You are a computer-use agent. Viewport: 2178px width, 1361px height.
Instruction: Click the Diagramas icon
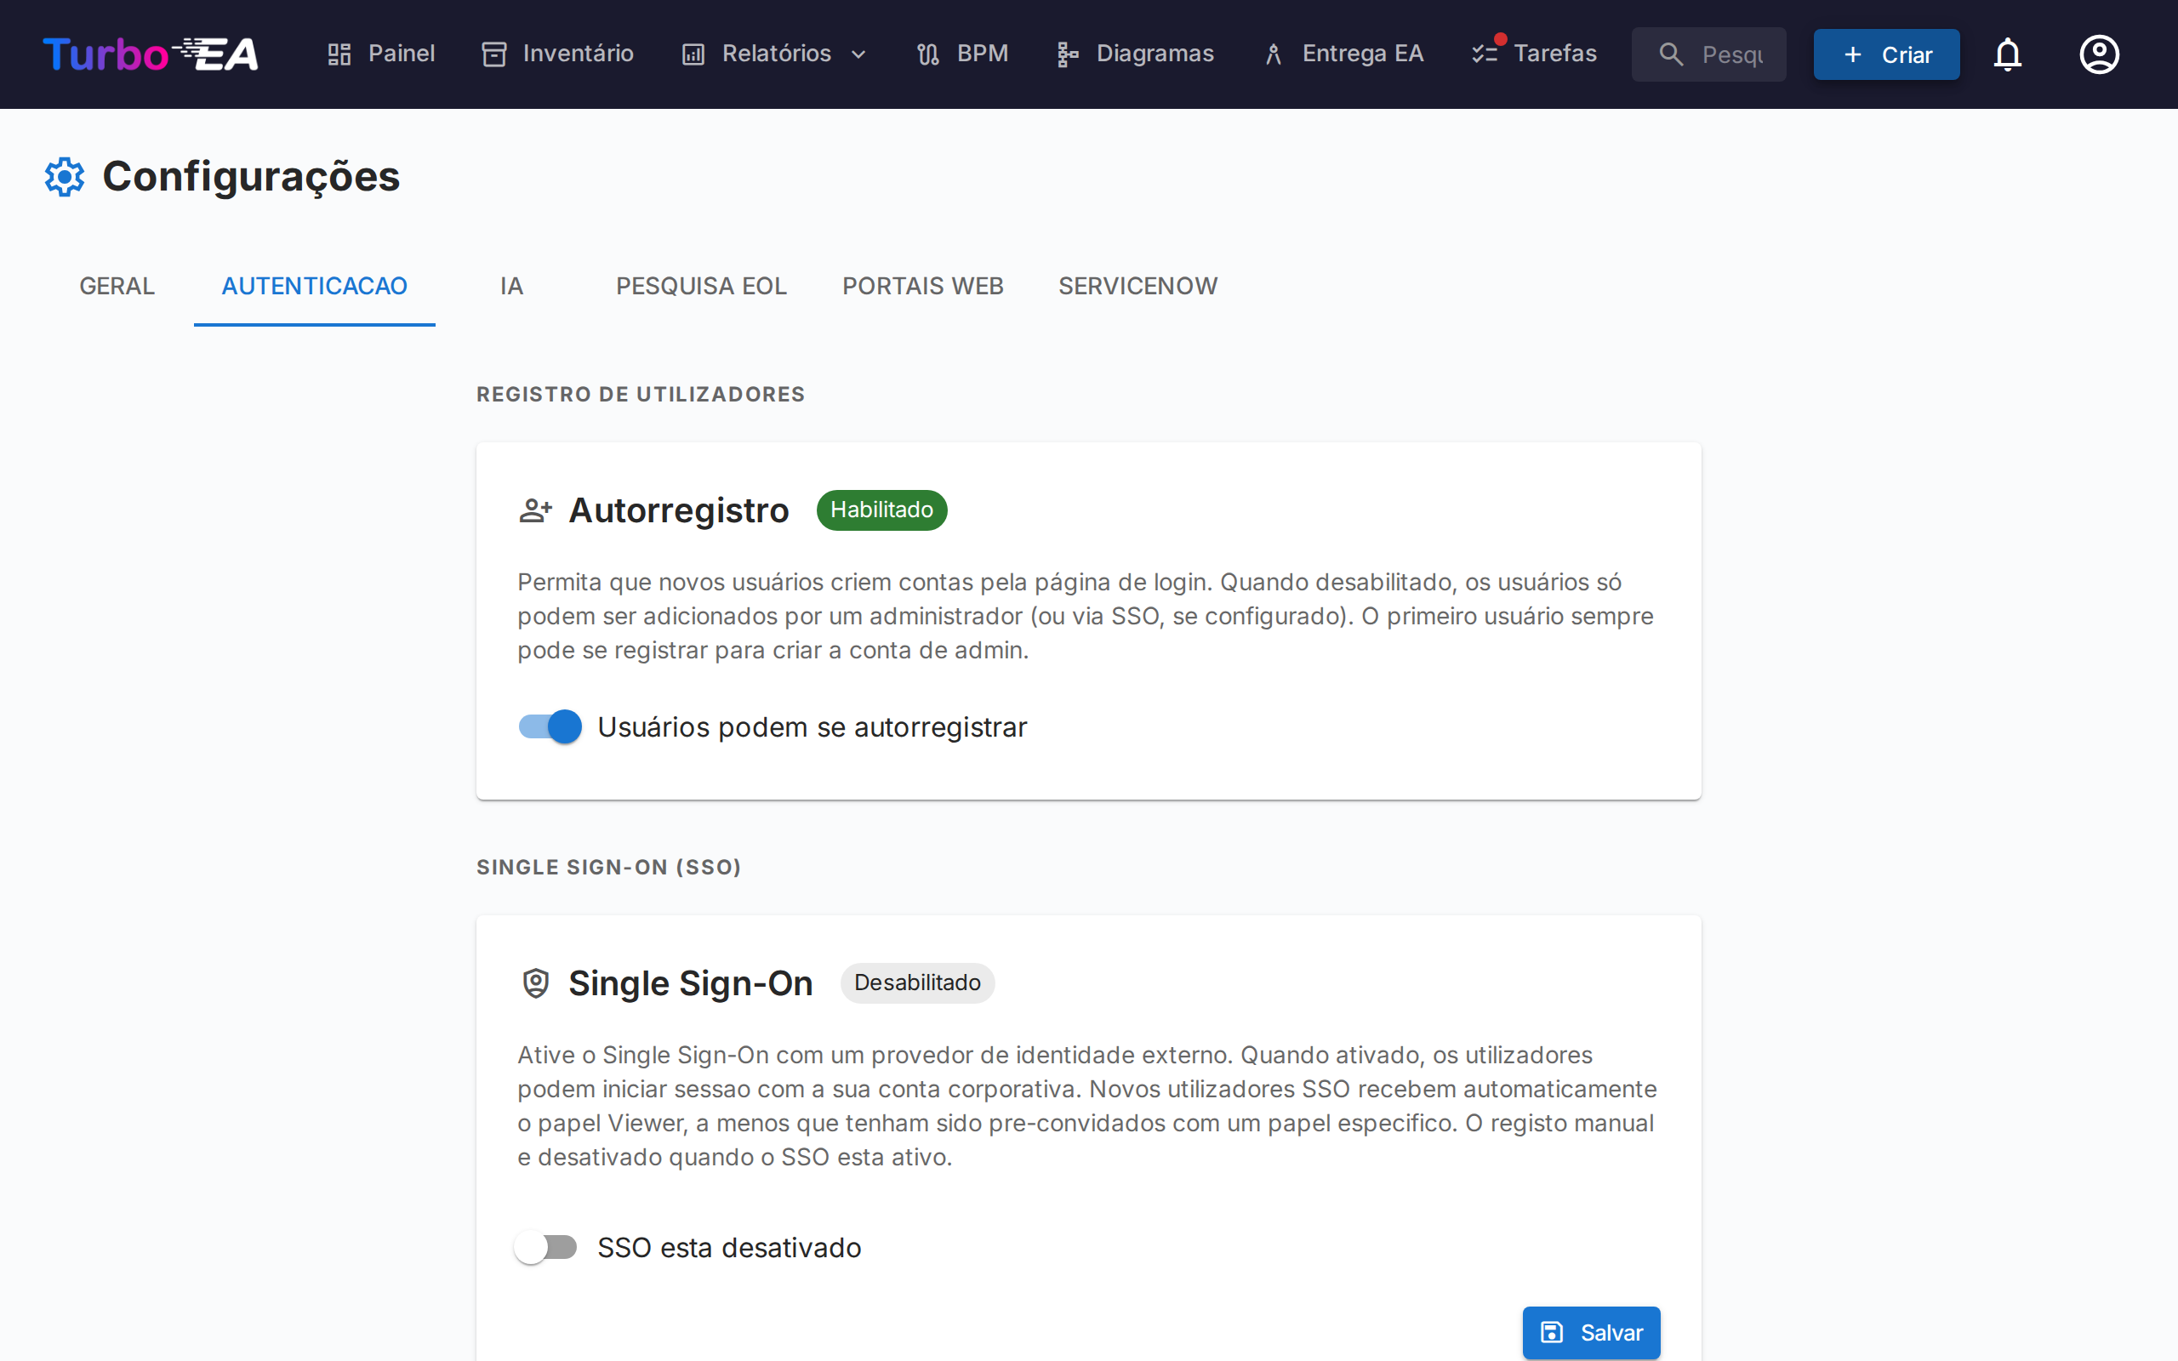(x=1067, y=54)
